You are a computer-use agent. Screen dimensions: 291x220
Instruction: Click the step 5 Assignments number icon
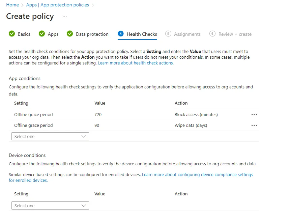tap(168, 34)
